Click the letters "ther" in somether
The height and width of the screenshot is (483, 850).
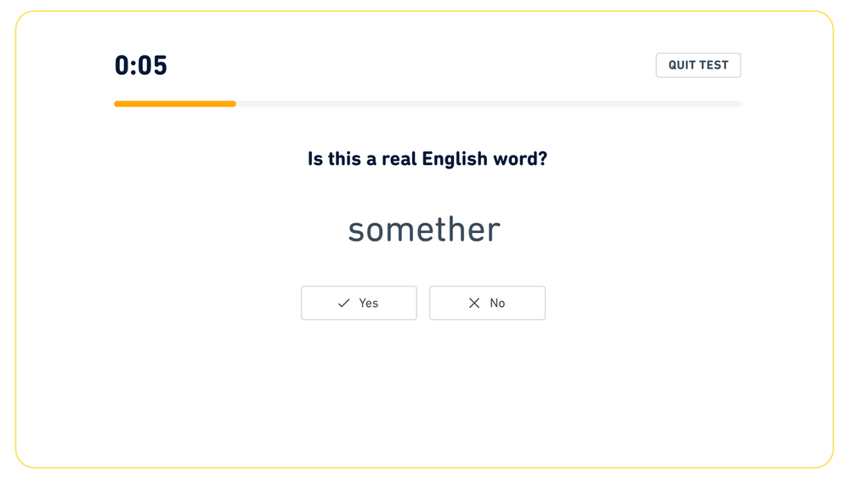[x=467, y=230]
